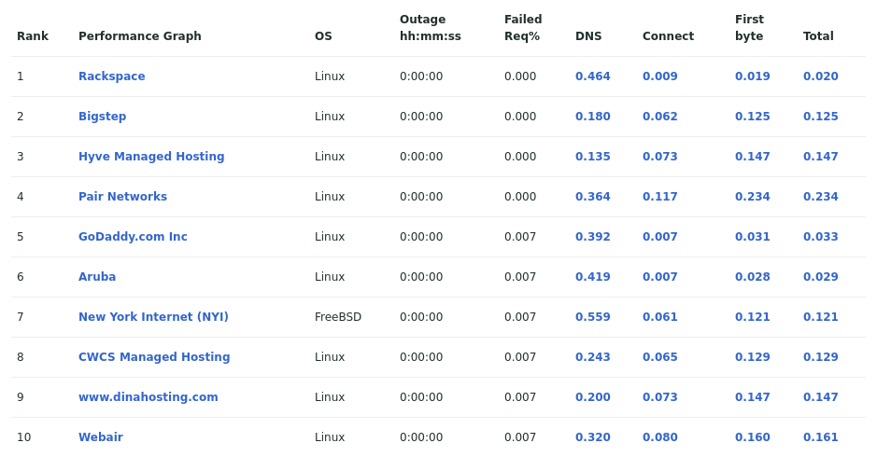Click GoDaddy First byte value 0.031

pos(752,237)
